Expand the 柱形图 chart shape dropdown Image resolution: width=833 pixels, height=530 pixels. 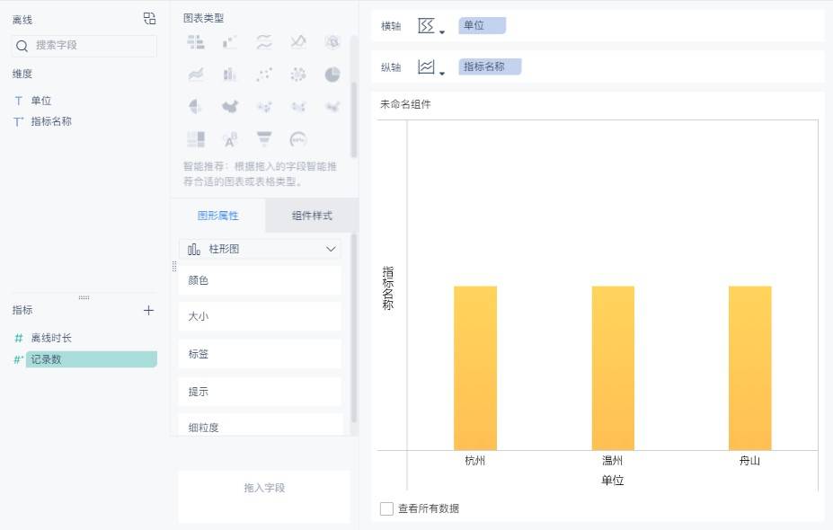[260, 249]
